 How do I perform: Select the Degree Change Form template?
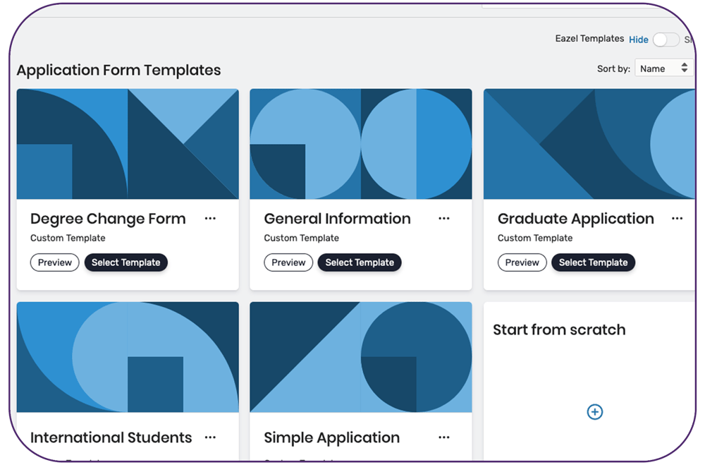point(125,262)
